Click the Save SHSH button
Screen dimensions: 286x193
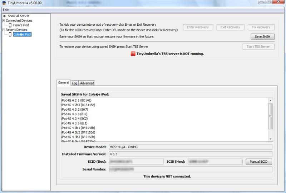point(262,37)
